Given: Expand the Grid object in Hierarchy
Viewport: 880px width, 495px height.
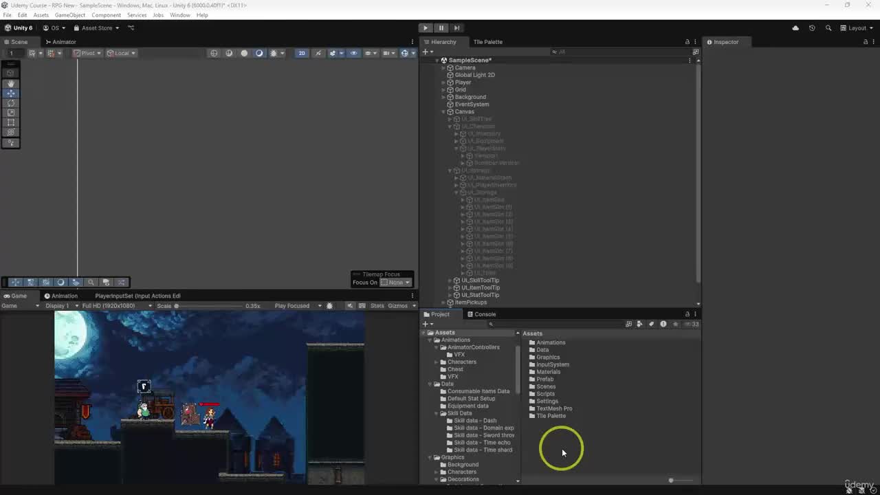Looking at the screenshot, I should pyautogui.click(x=443, y=89).
